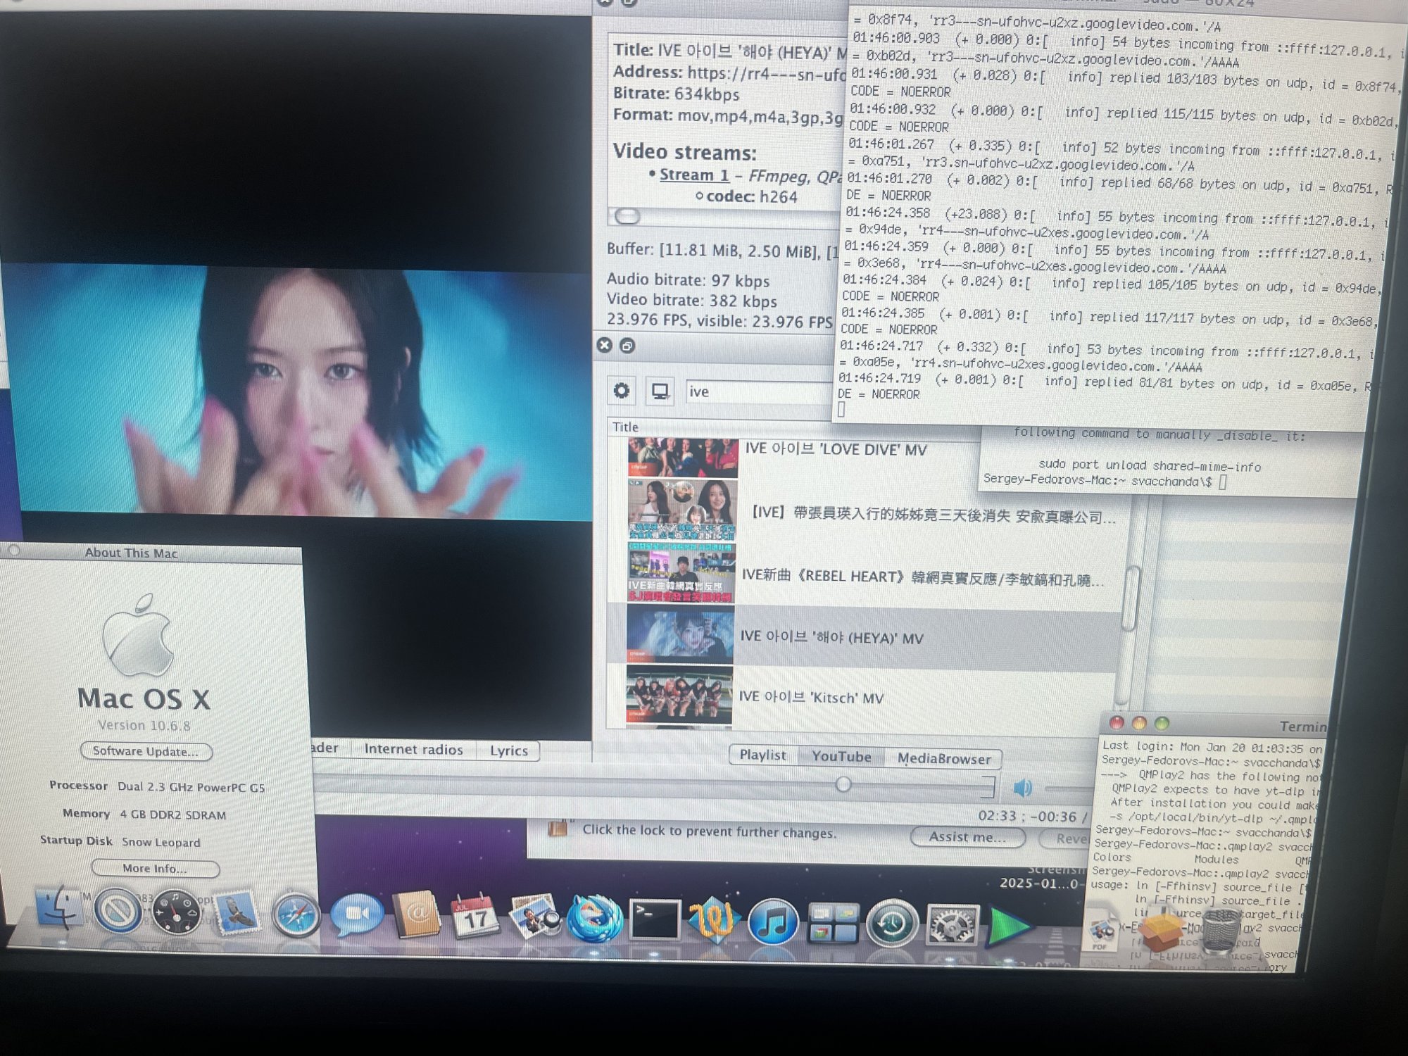Open Terminal from the dock
The width and height of the screenshot is (1408, 1056).
pos(654,919)
